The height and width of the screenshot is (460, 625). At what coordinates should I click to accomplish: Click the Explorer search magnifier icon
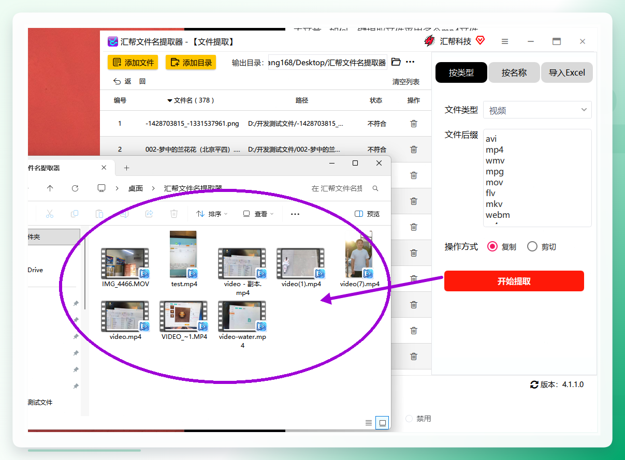pos(375,188)
